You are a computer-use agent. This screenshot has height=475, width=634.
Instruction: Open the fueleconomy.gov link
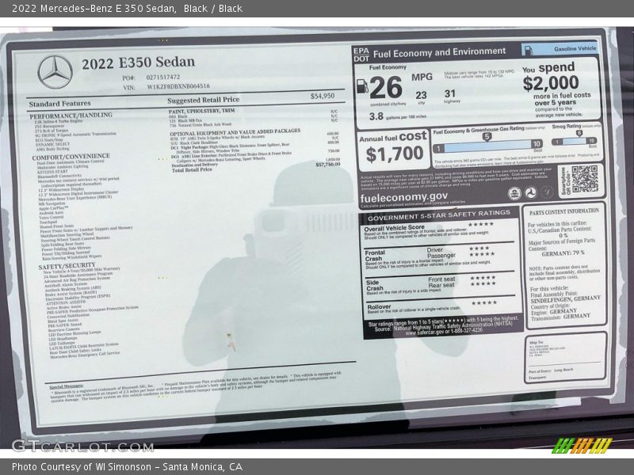[x=403, y=197]
